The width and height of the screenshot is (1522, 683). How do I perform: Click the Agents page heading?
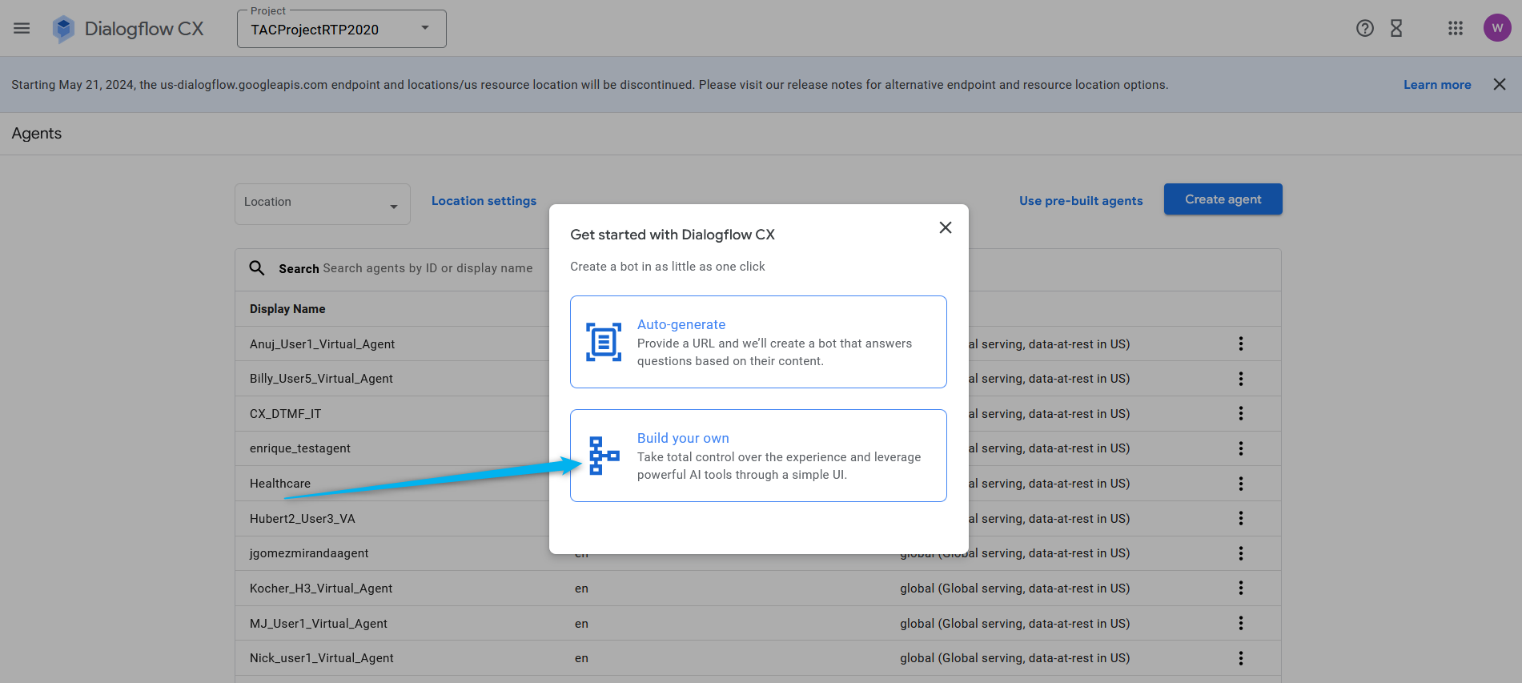(37, 134)
